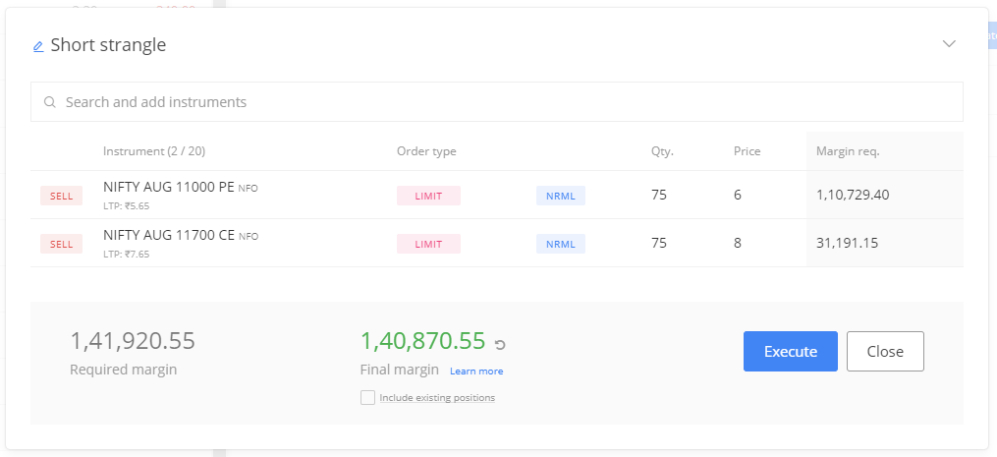
Task: Click NRML product tag for 11000 PE row
Action: [x=560, y=196]
